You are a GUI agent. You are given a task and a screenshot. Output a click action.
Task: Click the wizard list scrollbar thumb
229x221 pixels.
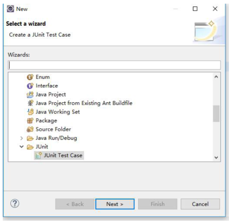[216, 113]
